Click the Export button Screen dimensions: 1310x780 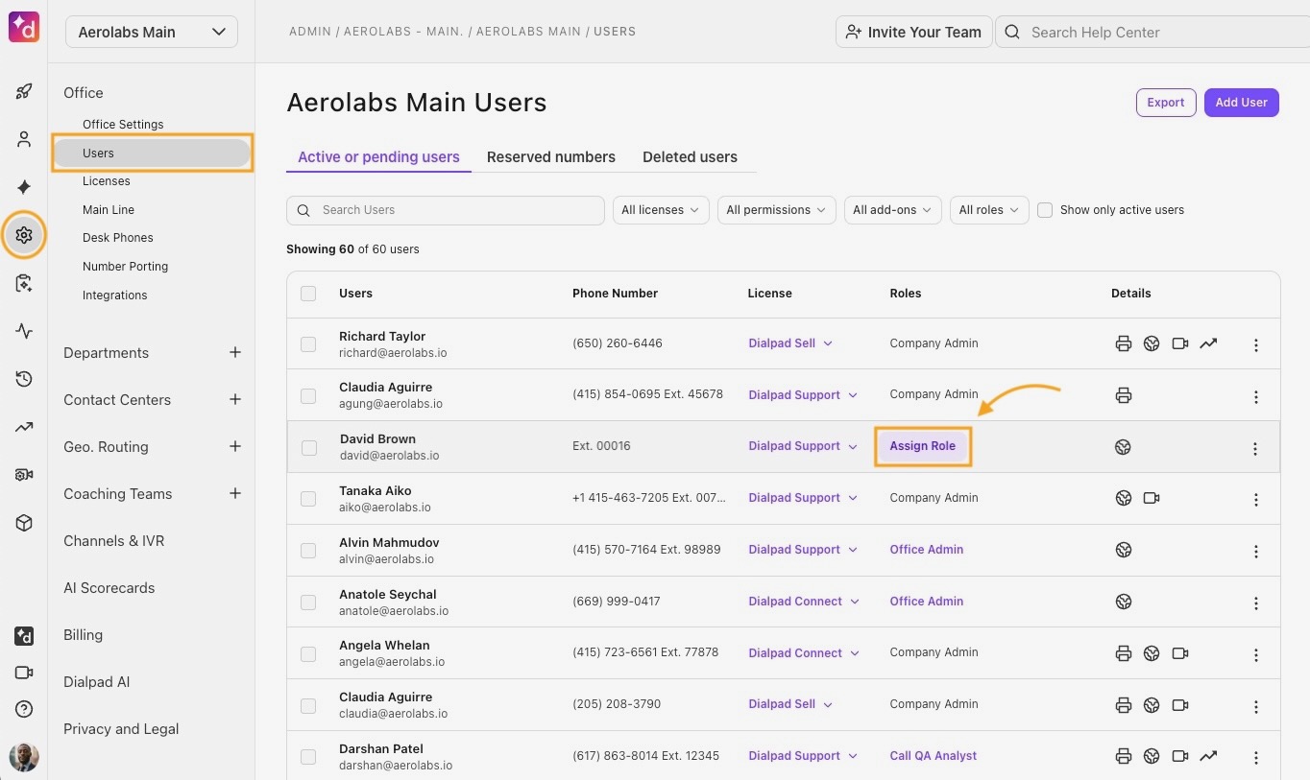click(1166, 103)
